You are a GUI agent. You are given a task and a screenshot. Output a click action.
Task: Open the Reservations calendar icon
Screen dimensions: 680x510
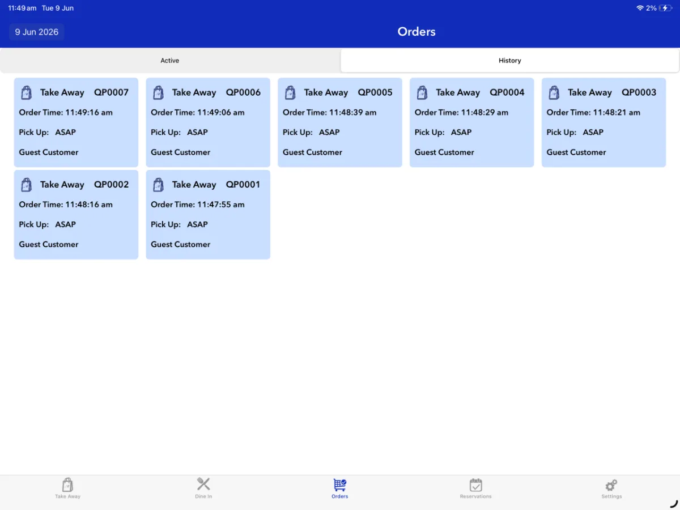coord(476,485)
